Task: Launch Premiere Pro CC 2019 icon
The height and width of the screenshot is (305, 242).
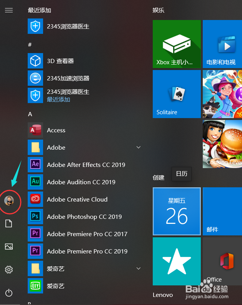Action: (x=35, y=251)
